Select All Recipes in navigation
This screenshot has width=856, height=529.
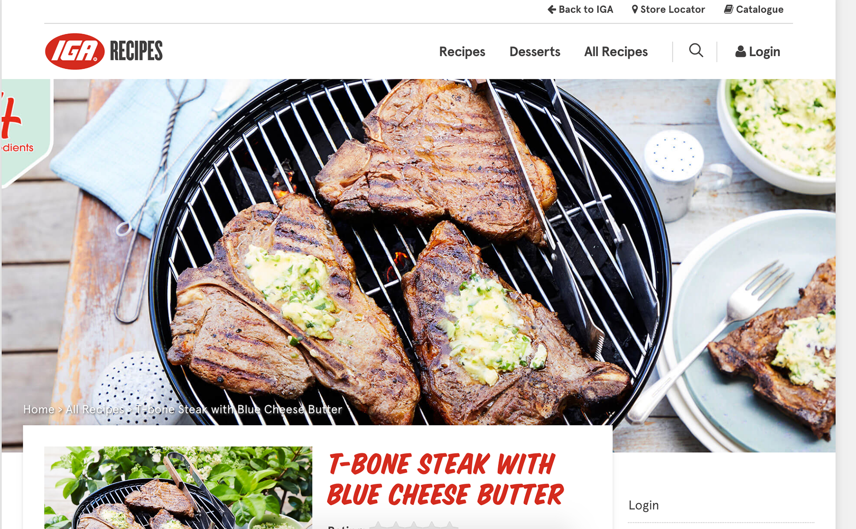(x=616, y=52)
